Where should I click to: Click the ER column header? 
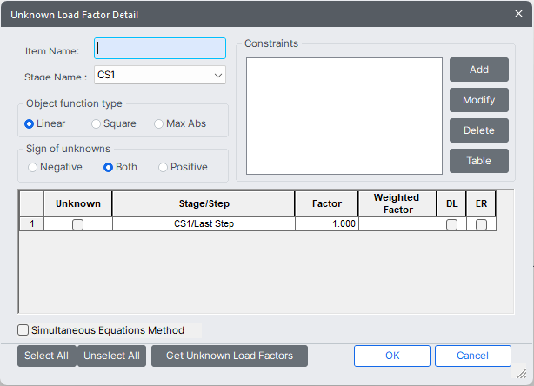click(x=481, y=203)
